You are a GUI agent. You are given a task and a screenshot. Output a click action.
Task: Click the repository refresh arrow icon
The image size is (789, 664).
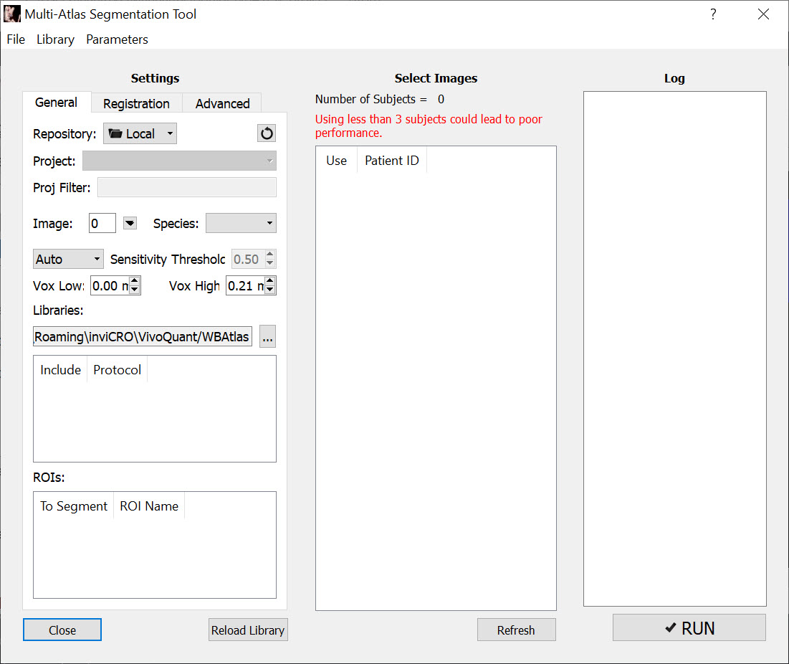pyautogui.click(x=266, y=133)
